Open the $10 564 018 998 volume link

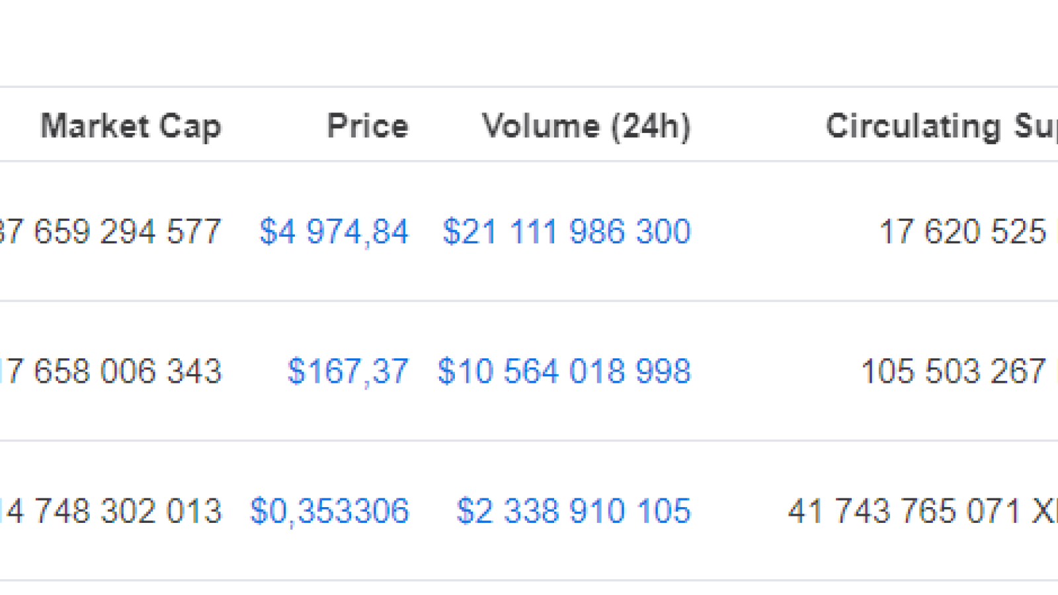(564, 372)
